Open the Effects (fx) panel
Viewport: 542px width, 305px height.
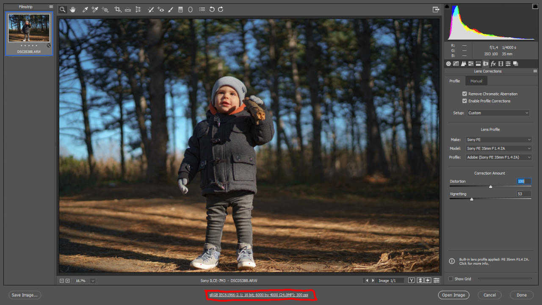[493, 64]
